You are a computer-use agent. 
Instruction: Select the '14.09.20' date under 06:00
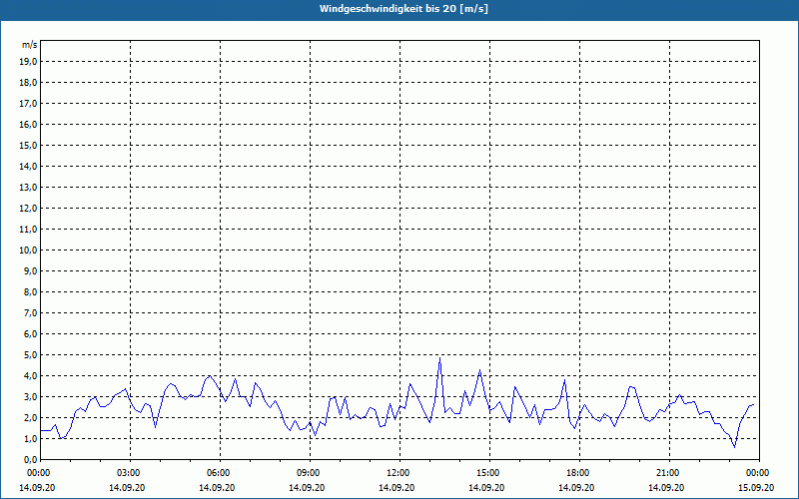point(217,488)
